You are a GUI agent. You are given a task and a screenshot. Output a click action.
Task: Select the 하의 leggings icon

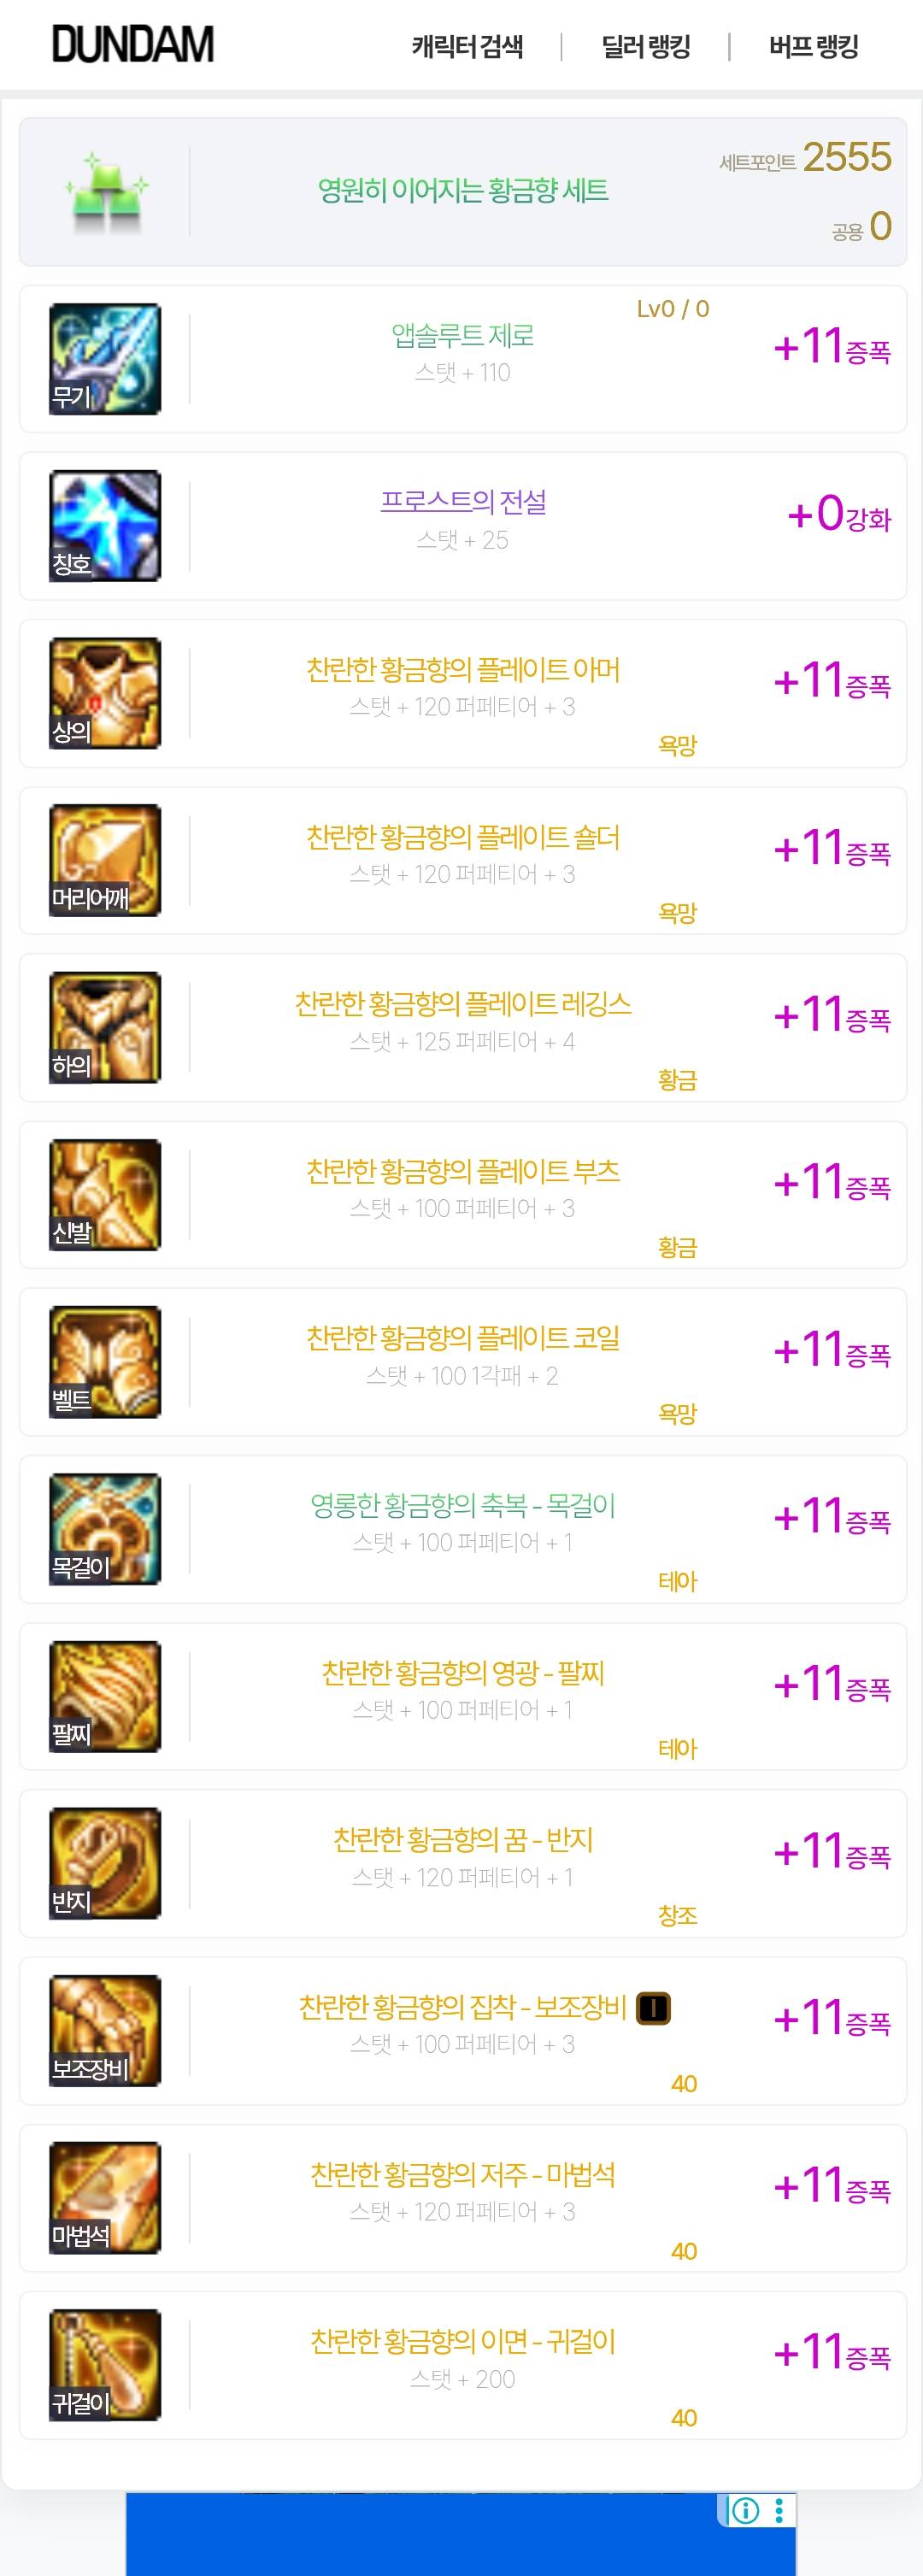coord(105,1027)
